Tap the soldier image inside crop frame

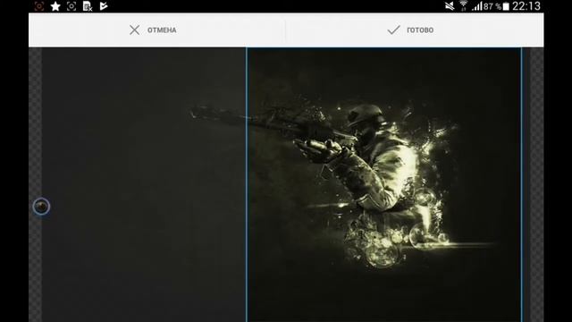click(x=383, y=184)
